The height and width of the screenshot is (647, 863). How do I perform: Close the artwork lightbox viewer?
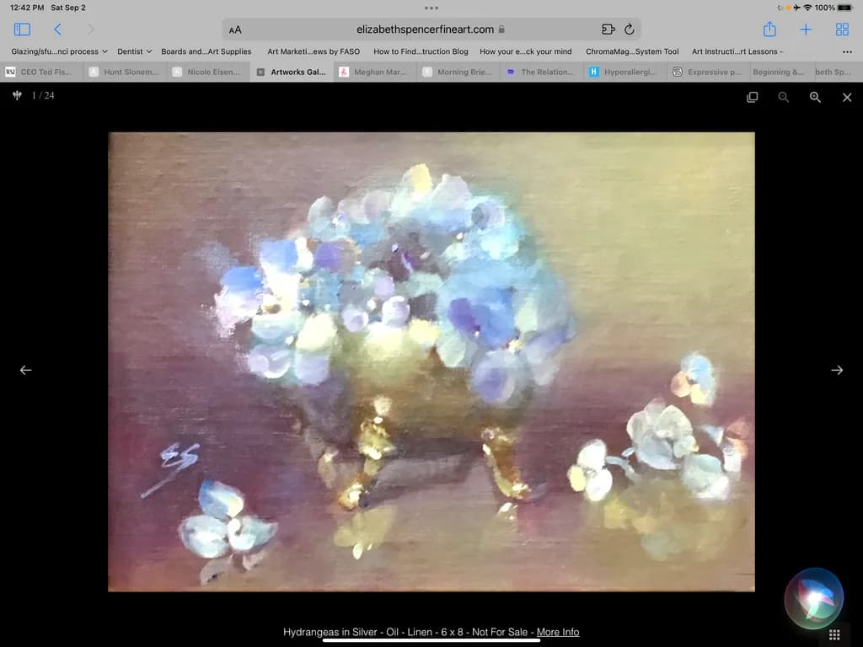847,98
